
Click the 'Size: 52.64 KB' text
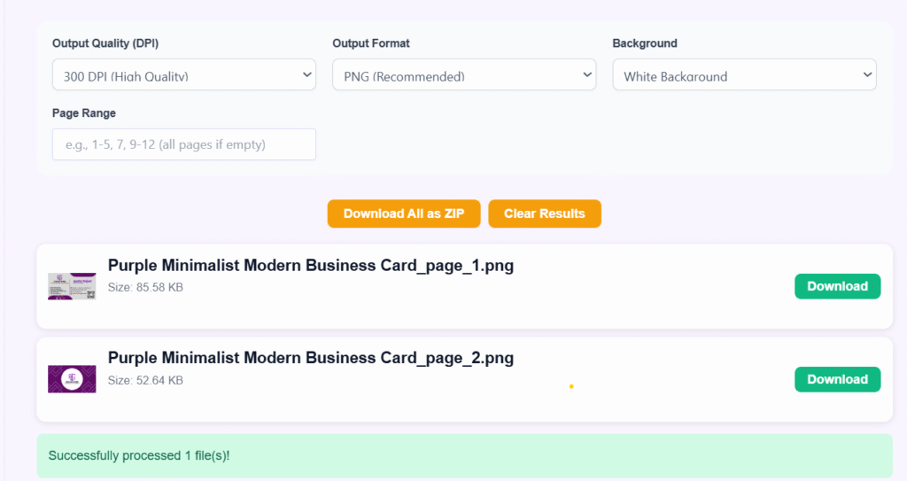coord(145,380)
